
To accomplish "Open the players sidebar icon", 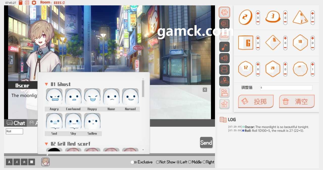I will tap(224, 93).
